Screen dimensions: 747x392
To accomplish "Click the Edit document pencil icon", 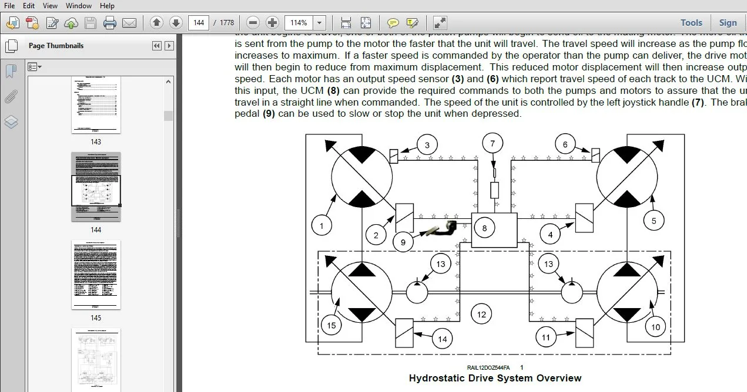I will (x=52, y=23).
